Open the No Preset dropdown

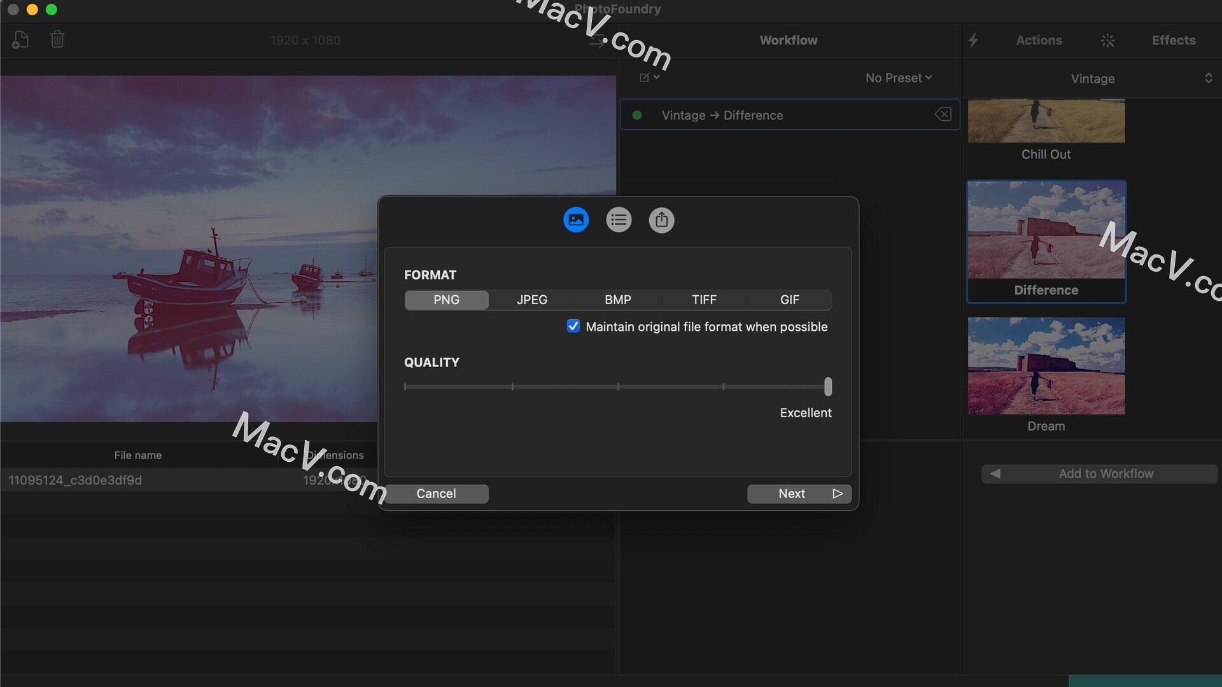coord(899,78)
